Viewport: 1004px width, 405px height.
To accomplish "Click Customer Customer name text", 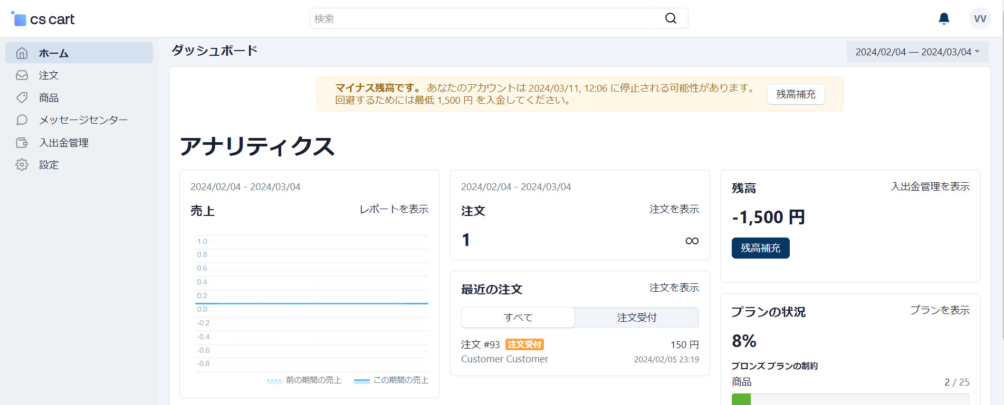I will click(504, 359).
